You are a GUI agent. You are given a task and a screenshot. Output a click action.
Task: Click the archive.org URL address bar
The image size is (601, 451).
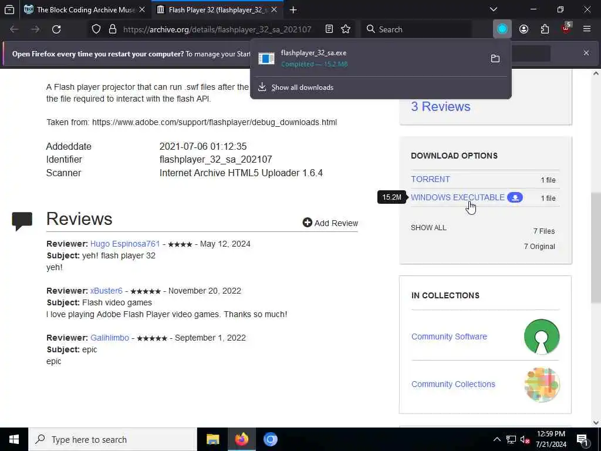[x=217, y=29]
